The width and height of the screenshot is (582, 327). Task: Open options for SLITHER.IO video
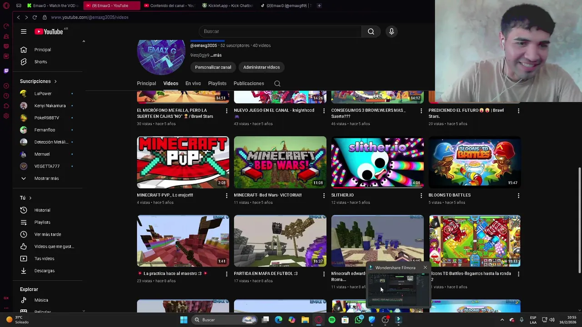[421, 195]
